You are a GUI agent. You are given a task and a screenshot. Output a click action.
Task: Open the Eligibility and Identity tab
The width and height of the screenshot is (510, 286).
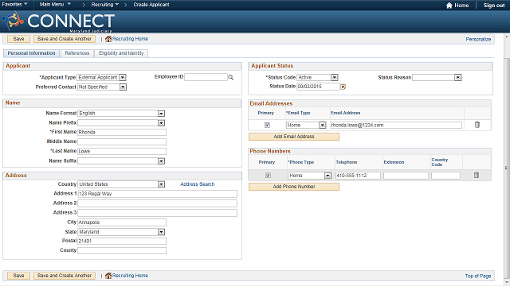click(121, 53)
